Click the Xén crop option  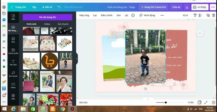point(119,15)
